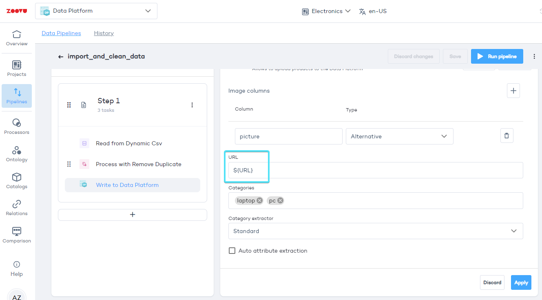The width and height of the screenshot is (542, 300).
Task: Open the Ontology section
Action: (x=17, y=153)
